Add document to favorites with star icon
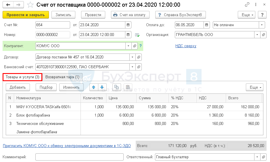 click(x=30, y=5)
